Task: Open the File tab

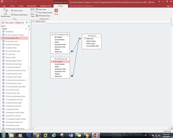Action: 4,6
